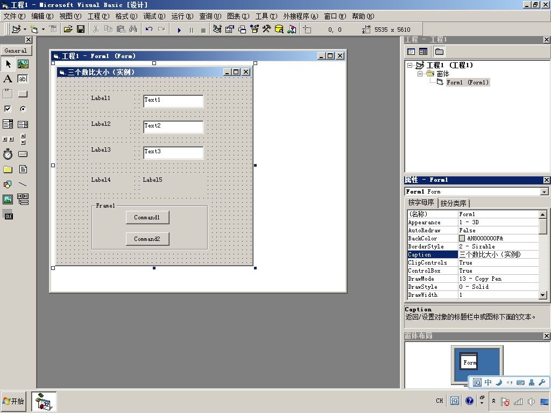Open the Properties Window toolbar icon

click(229, 29)
